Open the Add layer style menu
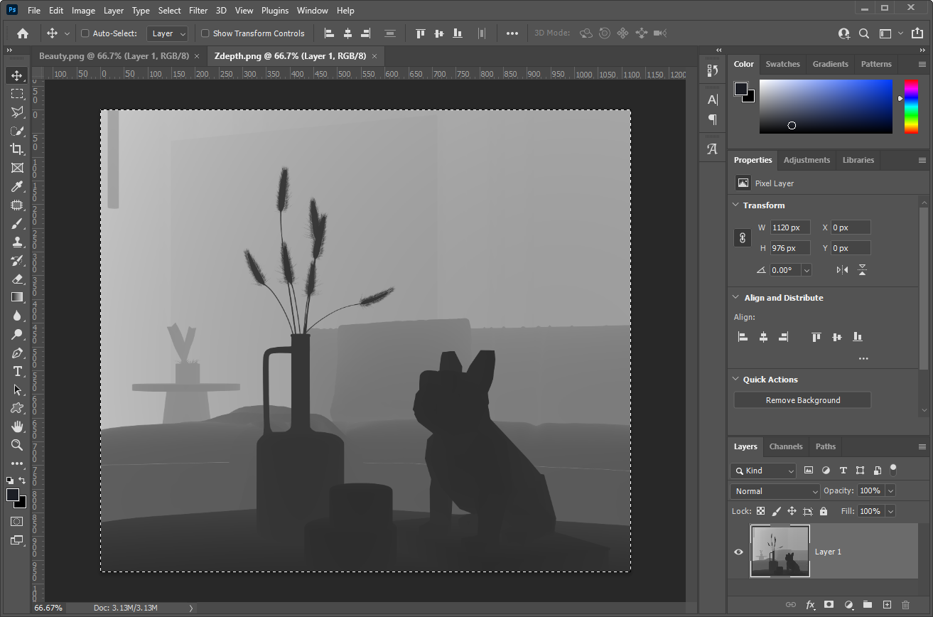The height and width of the screenshot is (617, 933). click(x=810, y=605)
